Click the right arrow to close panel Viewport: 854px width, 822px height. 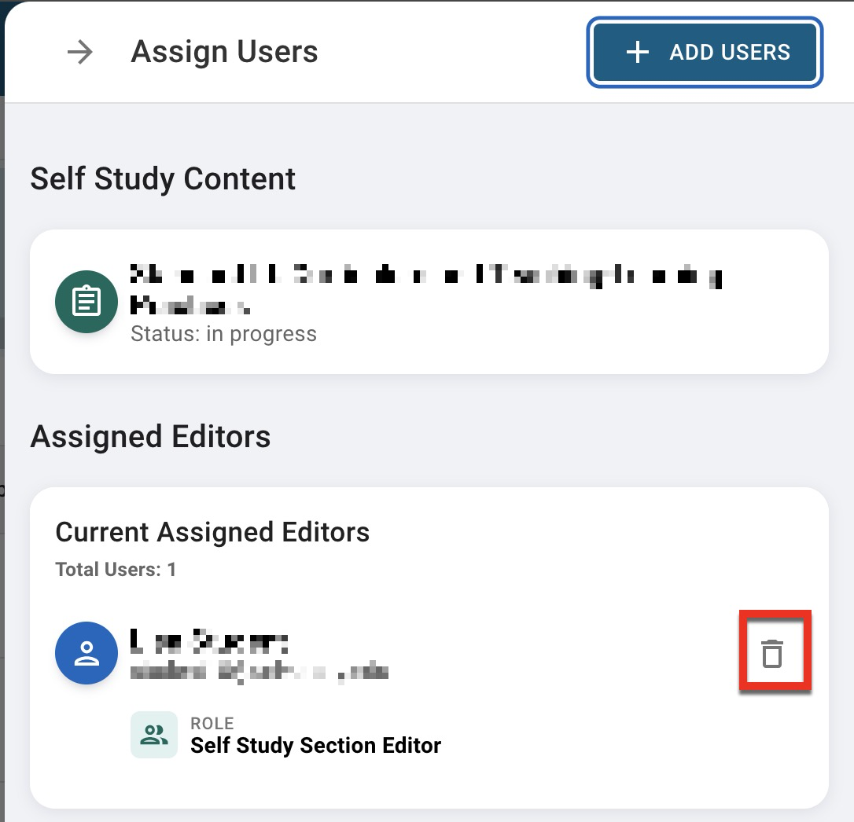[80, 53]
